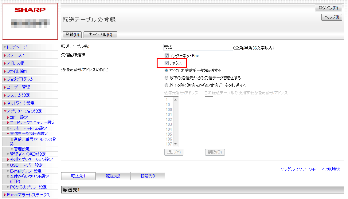Expand the ステータス menu
This screenshot has width=348, height=199.
(15, 55)
